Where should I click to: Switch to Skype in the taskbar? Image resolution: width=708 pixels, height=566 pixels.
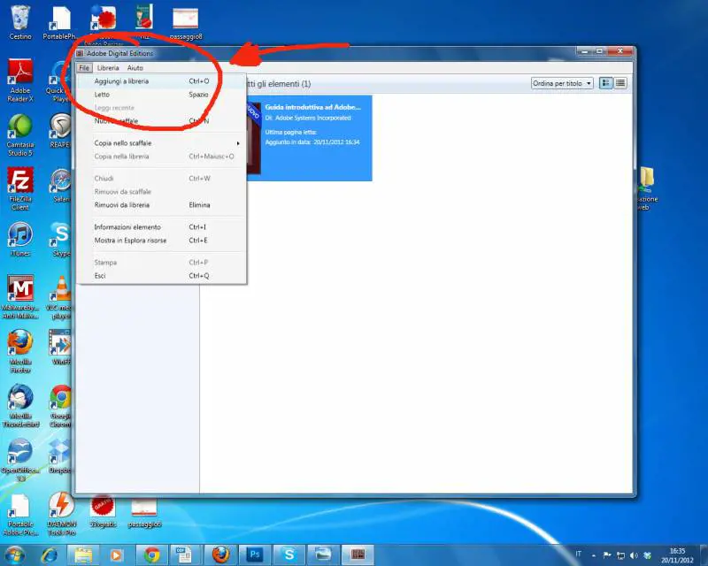[289, 555]
